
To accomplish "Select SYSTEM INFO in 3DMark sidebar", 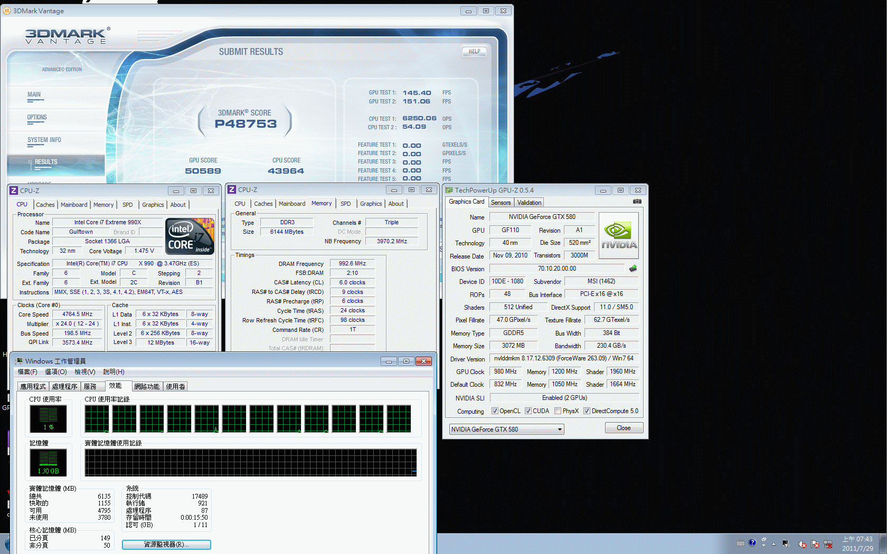I will point(44,140).
